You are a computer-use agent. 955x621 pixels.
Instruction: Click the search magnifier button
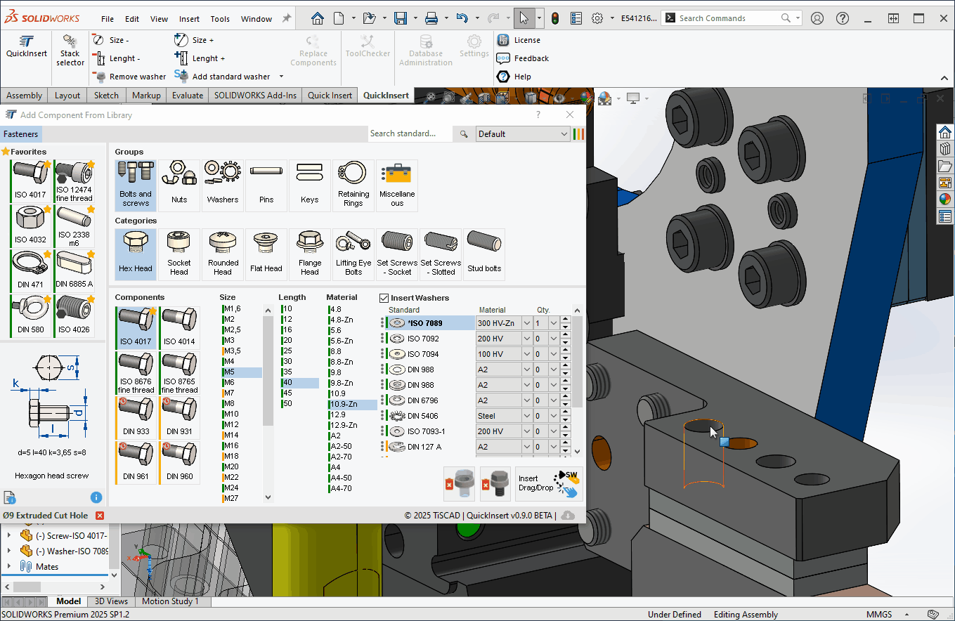tap(464, 133)
